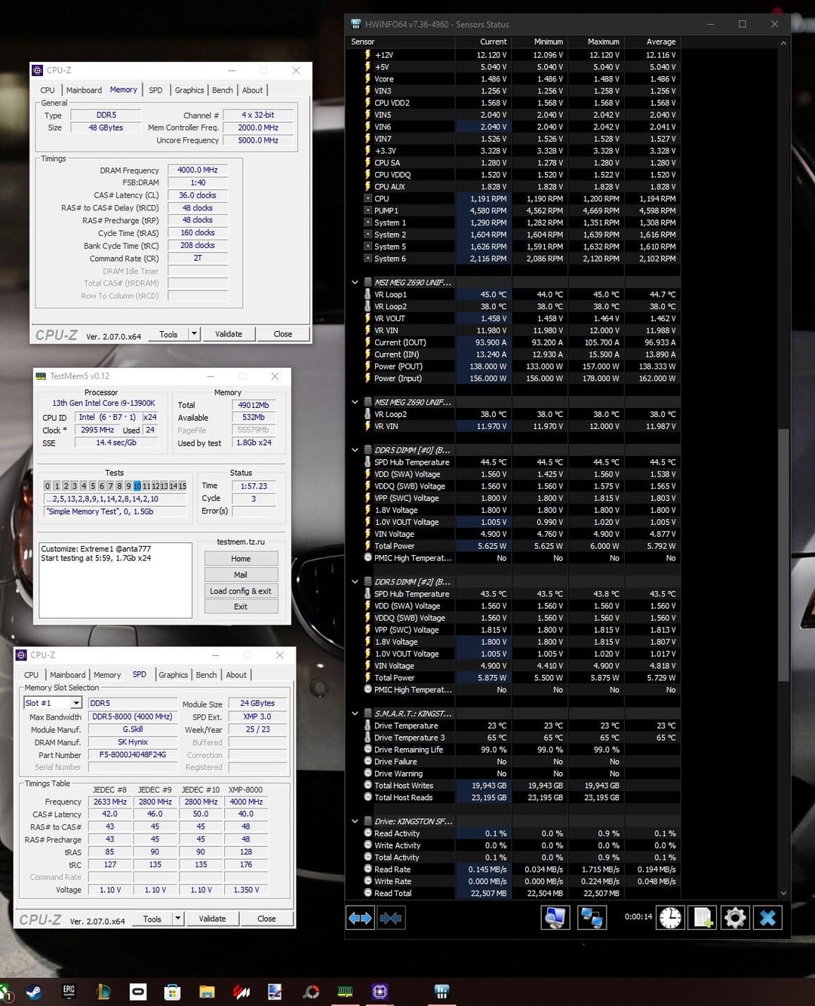Click the scroll up arrow in HWiNFO sensor list
The image size is (815, 1006).
tap(783, 43)
